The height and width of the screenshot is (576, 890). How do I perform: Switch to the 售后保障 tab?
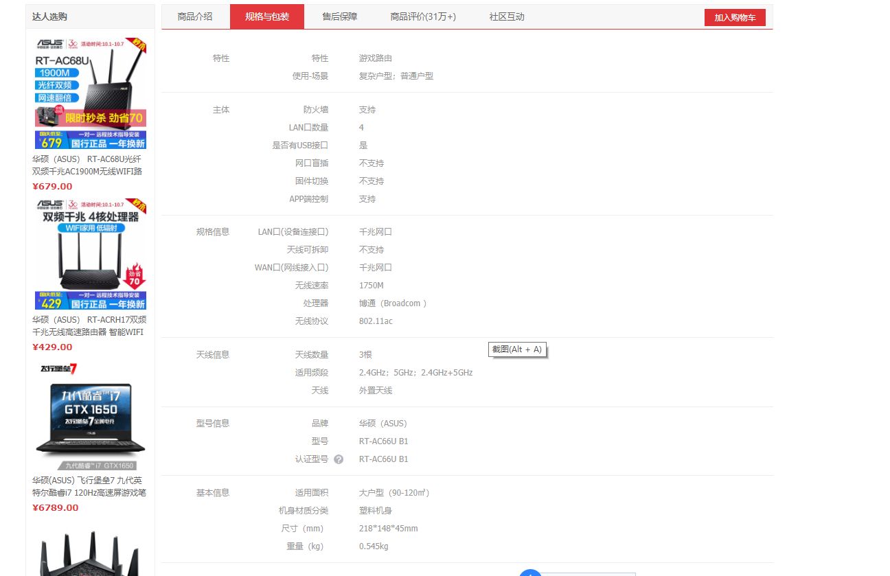(340, 16)
